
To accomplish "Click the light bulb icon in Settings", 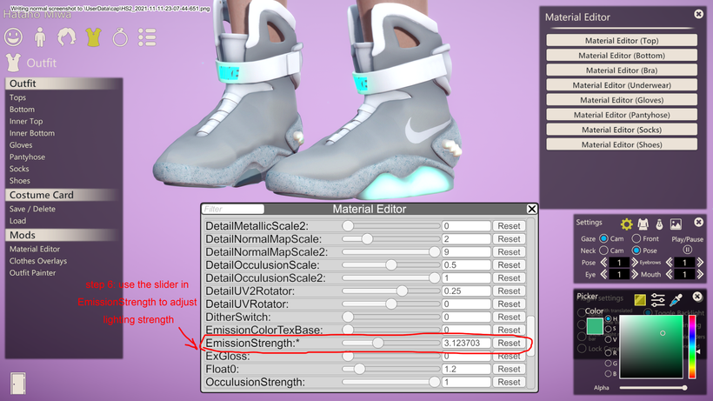I will pos(659,224).
